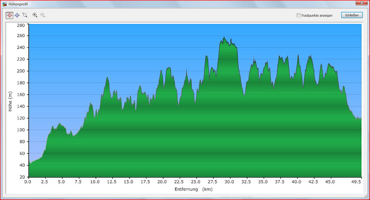Close the Höhenprofil window with X

tap(360, 3)
